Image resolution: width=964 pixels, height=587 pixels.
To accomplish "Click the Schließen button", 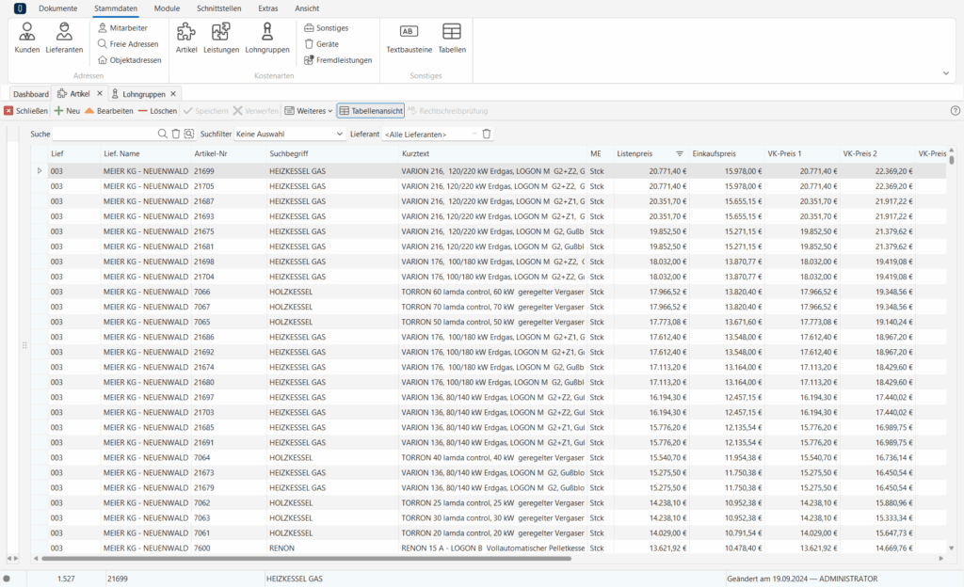I will 25,111.
